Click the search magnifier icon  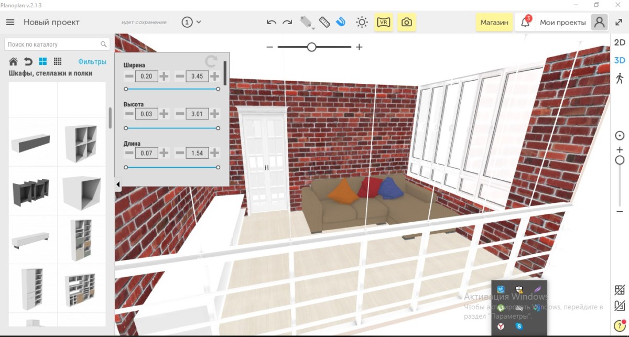(104, 45)
